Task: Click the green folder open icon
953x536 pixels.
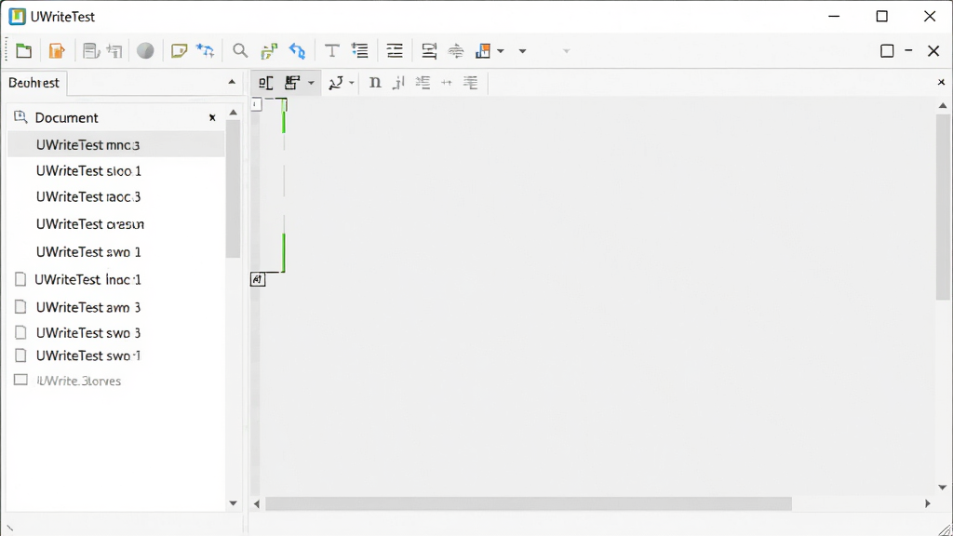Action: [23, 51]
